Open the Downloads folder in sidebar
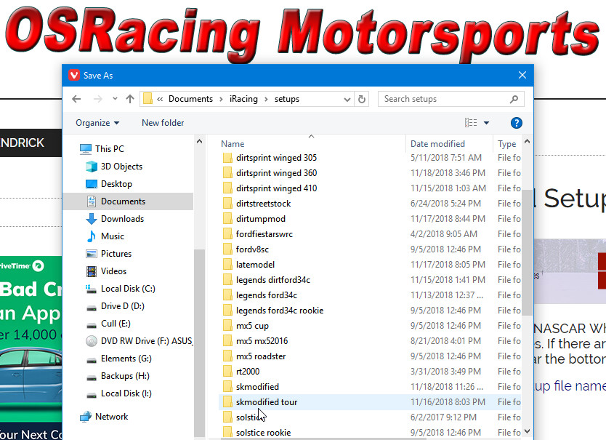 click(122, 219)
